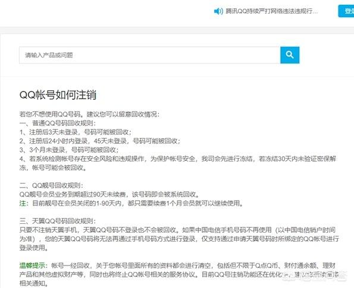Select the heading QQ帐号如何注销
The width and height of the screenshot is (354, 288).
tap(58, 94)
